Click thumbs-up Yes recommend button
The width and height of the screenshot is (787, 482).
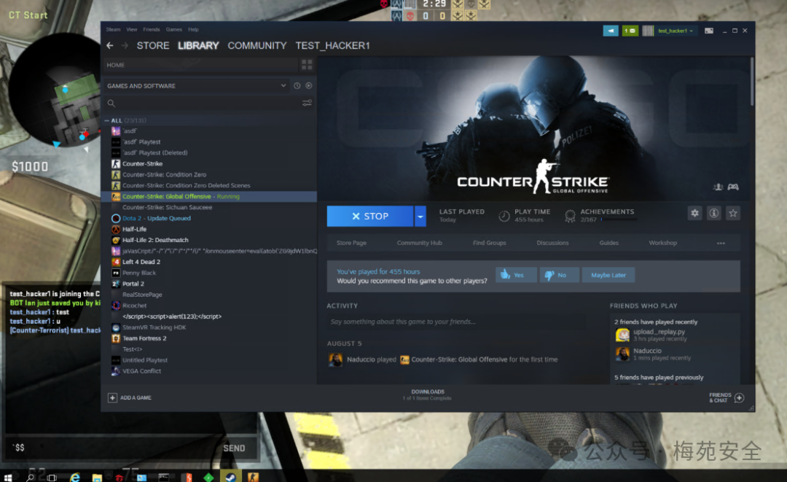[x=517, y=275]
